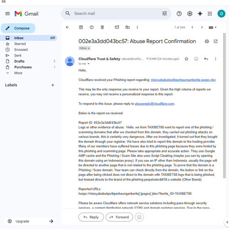The image size is (229, 229).
Task: Open the Settings gear
Action: coord(190,14)
